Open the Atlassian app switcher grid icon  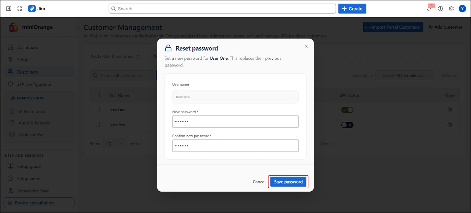(x=19, y=9)
